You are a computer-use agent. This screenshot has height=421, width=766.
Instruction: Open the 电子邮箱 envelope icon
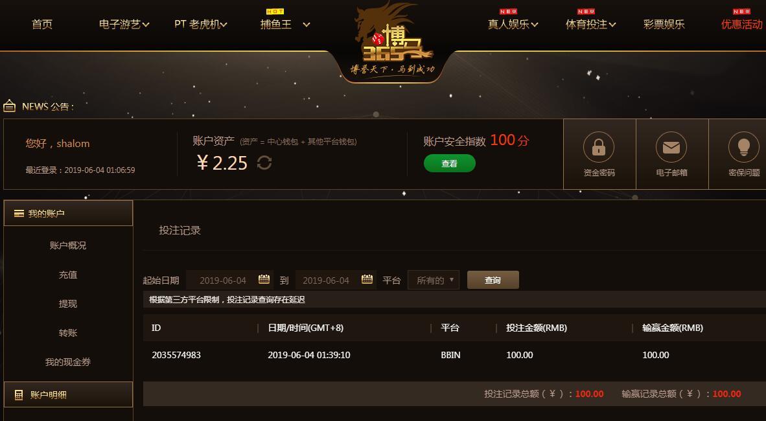671,147
